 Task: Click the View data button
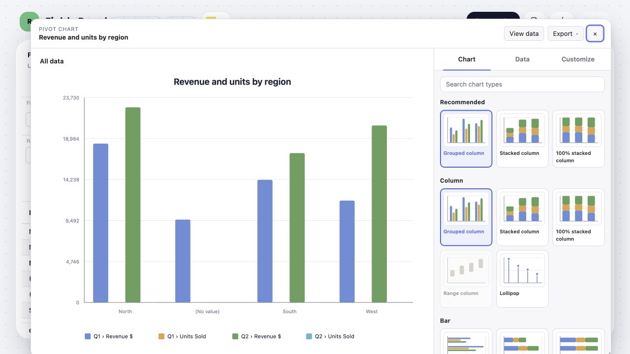524,33
